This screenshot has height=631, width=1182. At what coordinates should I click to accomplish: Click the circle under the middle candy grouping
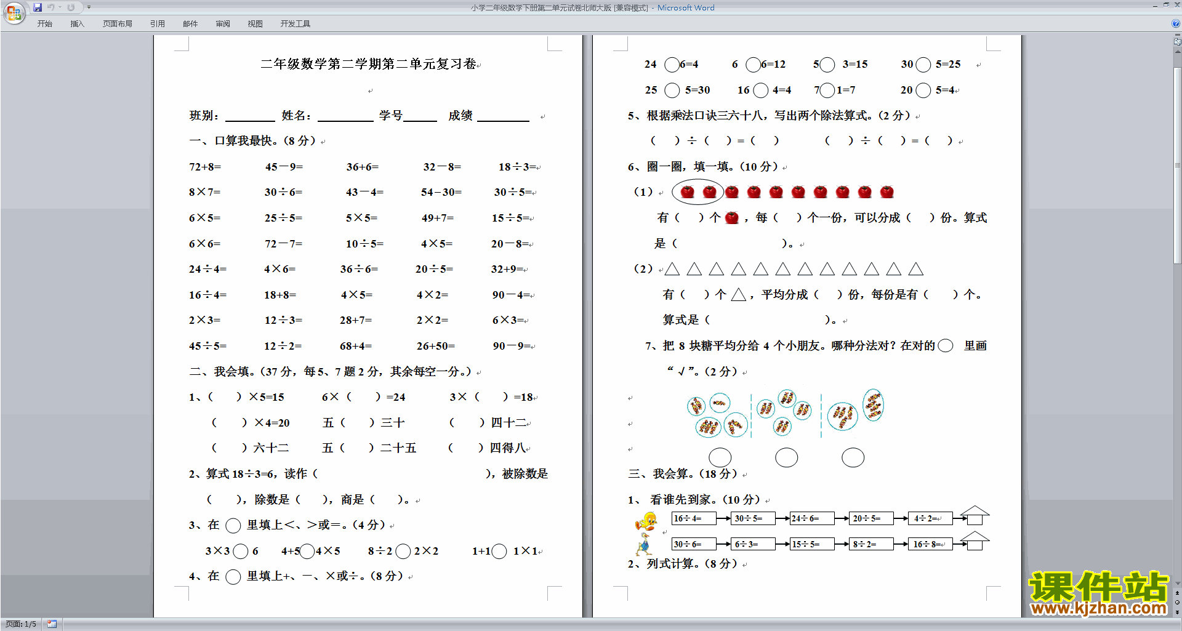click(x=787, y=457)
